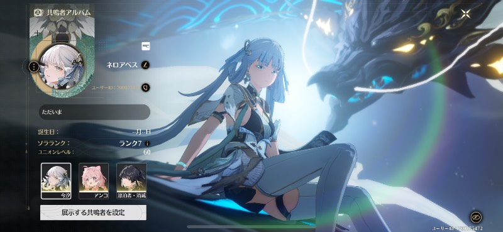
Task: Edit the signature field reading ただいま
Action: coord(94,113)
